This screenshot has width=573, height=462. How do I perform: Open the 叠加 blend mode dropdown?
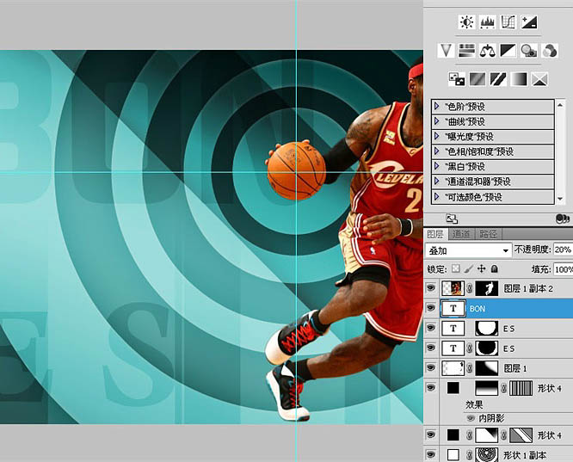pyautogui.click(x=468, y=250)
